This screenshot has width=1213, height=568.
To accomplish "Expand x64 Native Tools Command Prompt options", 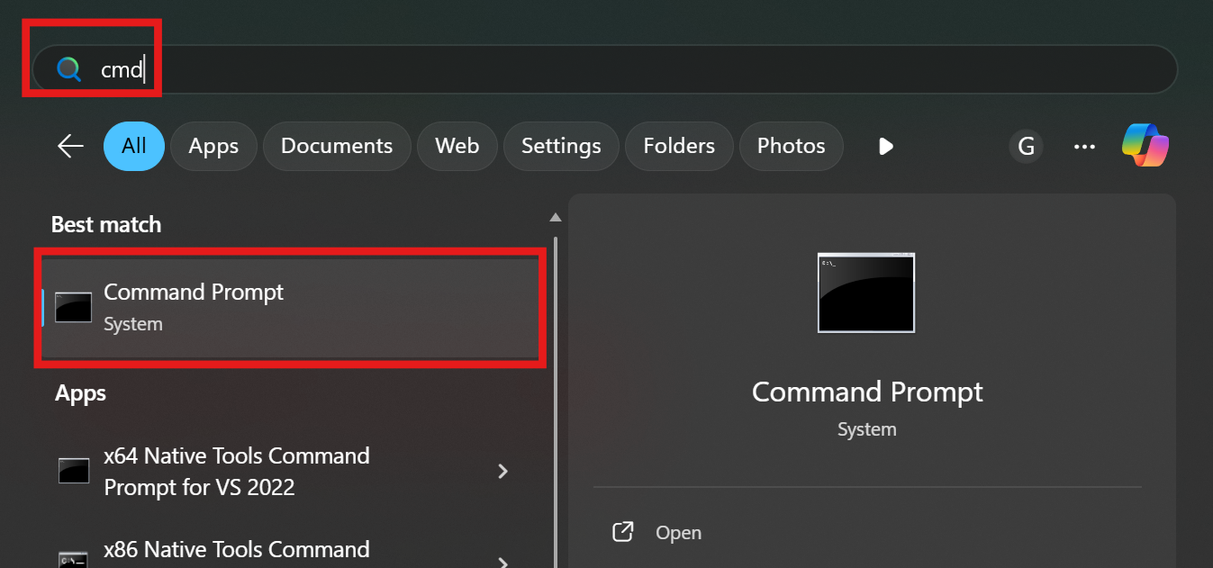I will pyautogui.click(x=503, y=471).
